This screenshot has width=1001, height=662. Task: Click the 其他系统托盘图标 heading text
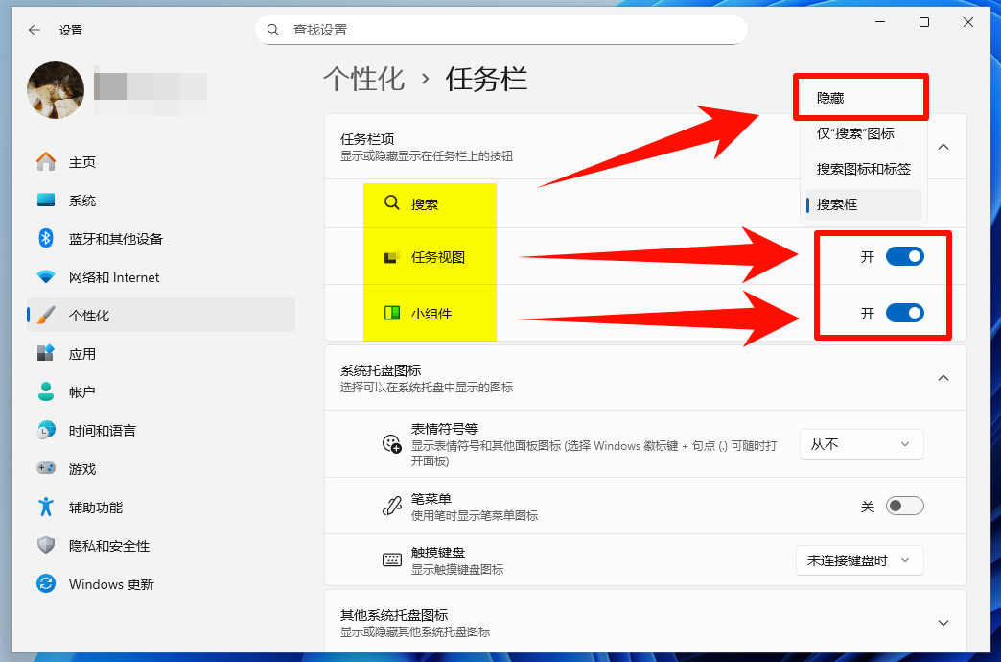[x=394, y=615]
